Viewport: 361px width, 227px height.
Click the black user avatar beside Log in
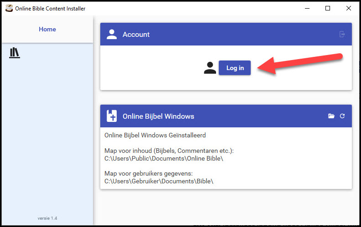210,68
